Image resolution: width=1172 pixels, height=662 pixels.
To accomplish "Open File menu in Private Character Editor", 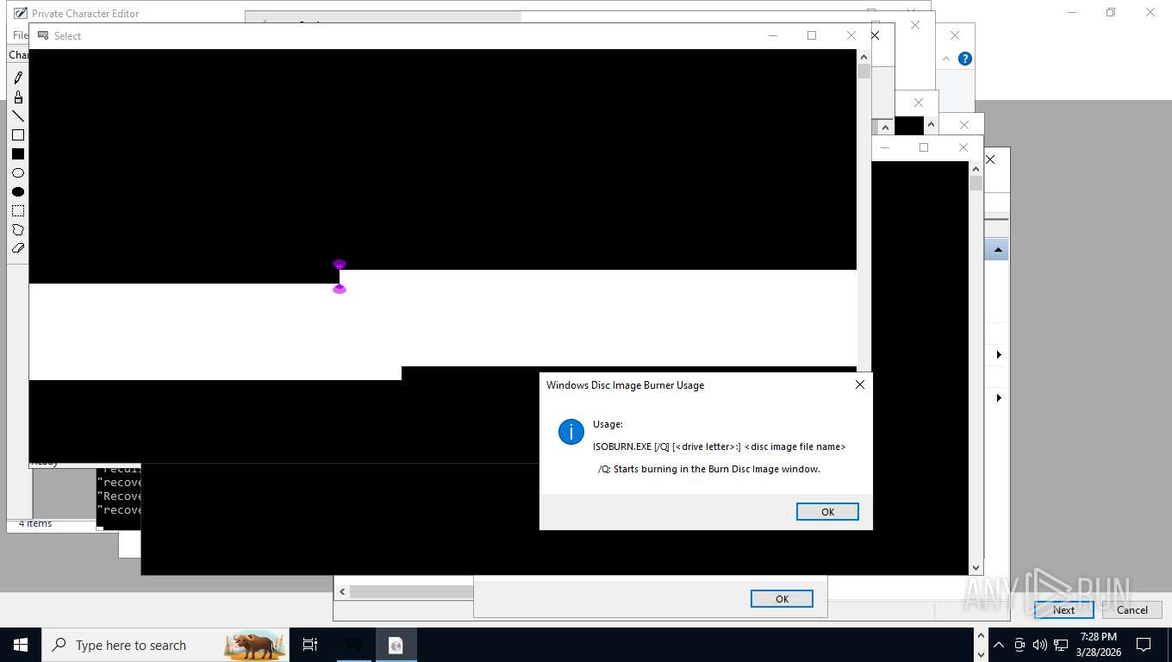I will pyautogui.click(x=19, y=35).
